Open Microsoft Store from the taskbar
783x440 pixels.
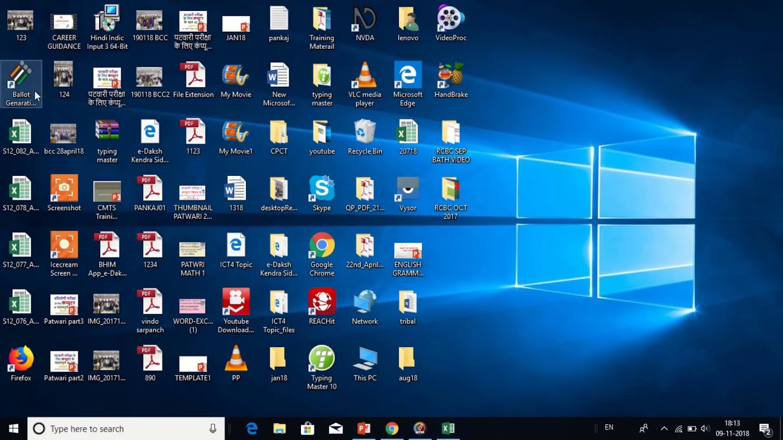[x=308, y=428]
